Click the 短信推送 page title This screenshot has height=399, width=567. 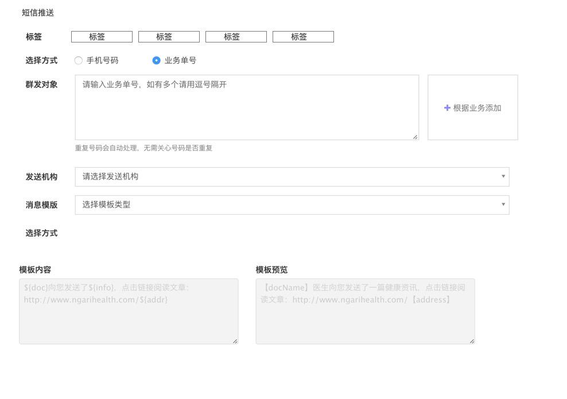[x=38, y=13]
